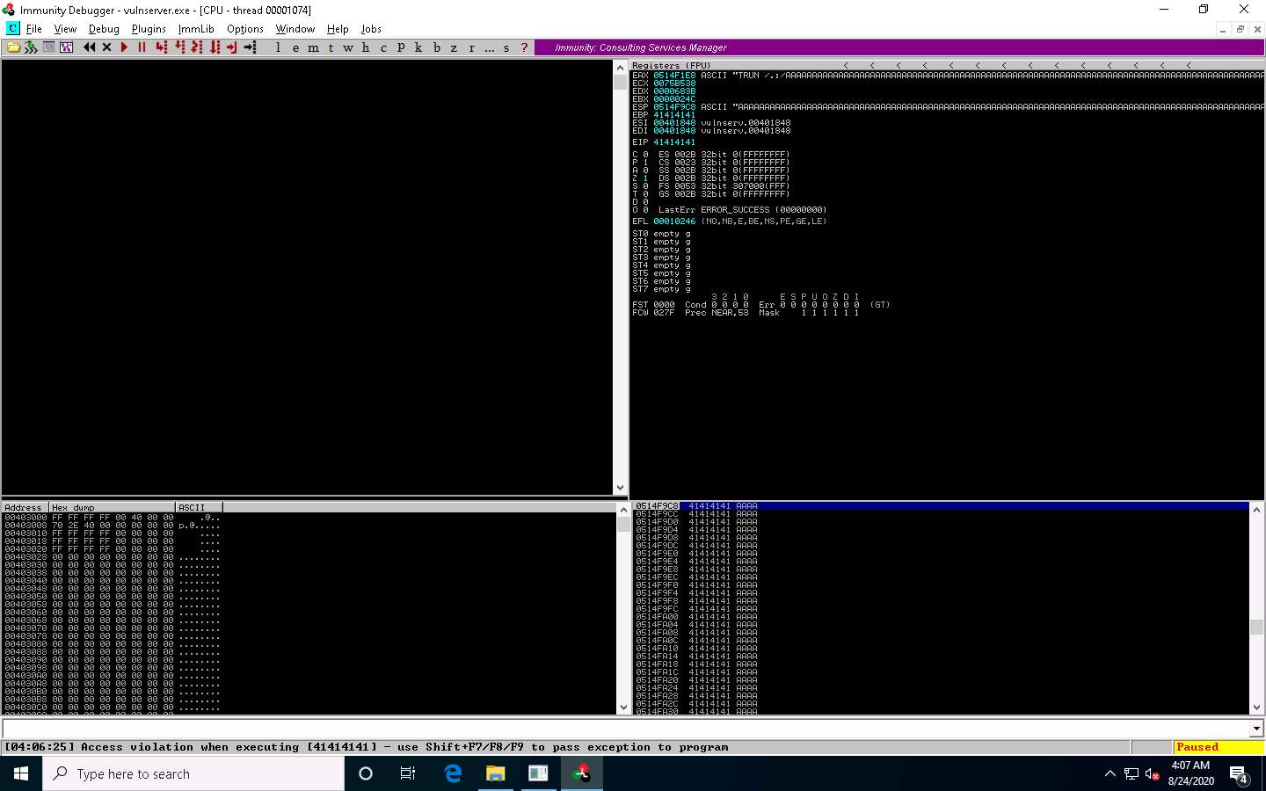Click Go to address arrow icon
This screenshot has height=791, width=1266.
coord(250,47)
